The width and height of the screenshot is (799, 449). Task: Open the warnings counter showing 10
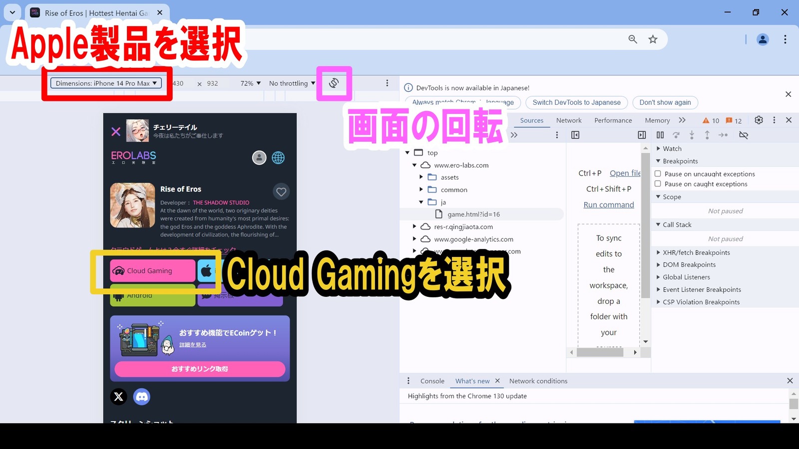pyautogui.click(x=711, y=120)
